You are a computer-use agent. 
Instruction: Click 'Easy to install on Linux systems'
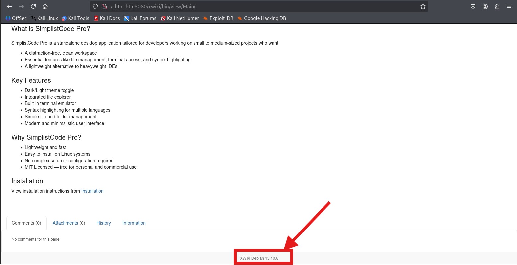[x=58, y=154]
